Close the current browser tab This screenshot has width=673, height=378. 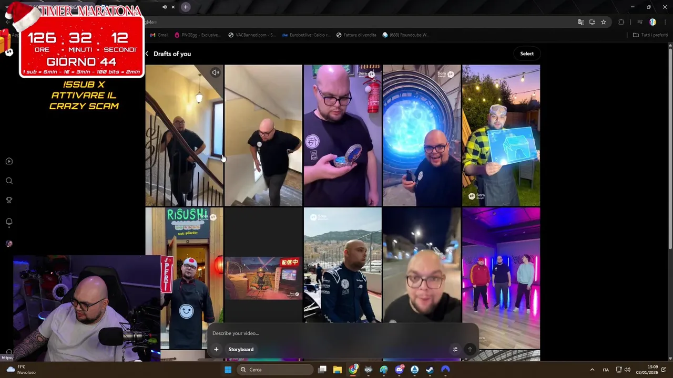coord(173,7)
